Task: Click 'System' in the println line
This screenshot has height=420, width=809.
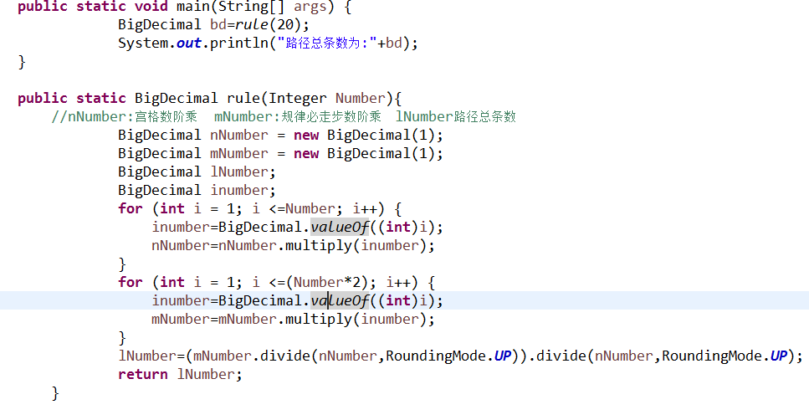Action: point(143,43)
